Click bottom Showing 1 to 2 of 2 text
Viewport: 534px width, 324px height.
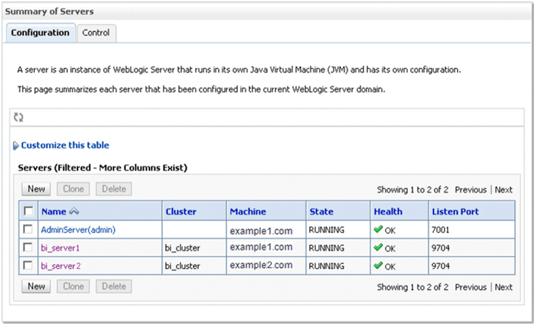[x=412, y=287]
